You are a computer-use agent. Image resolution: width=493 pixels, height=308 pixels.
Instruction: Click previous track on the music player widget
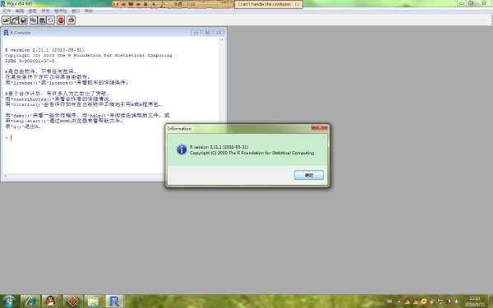tap(123, 4)
